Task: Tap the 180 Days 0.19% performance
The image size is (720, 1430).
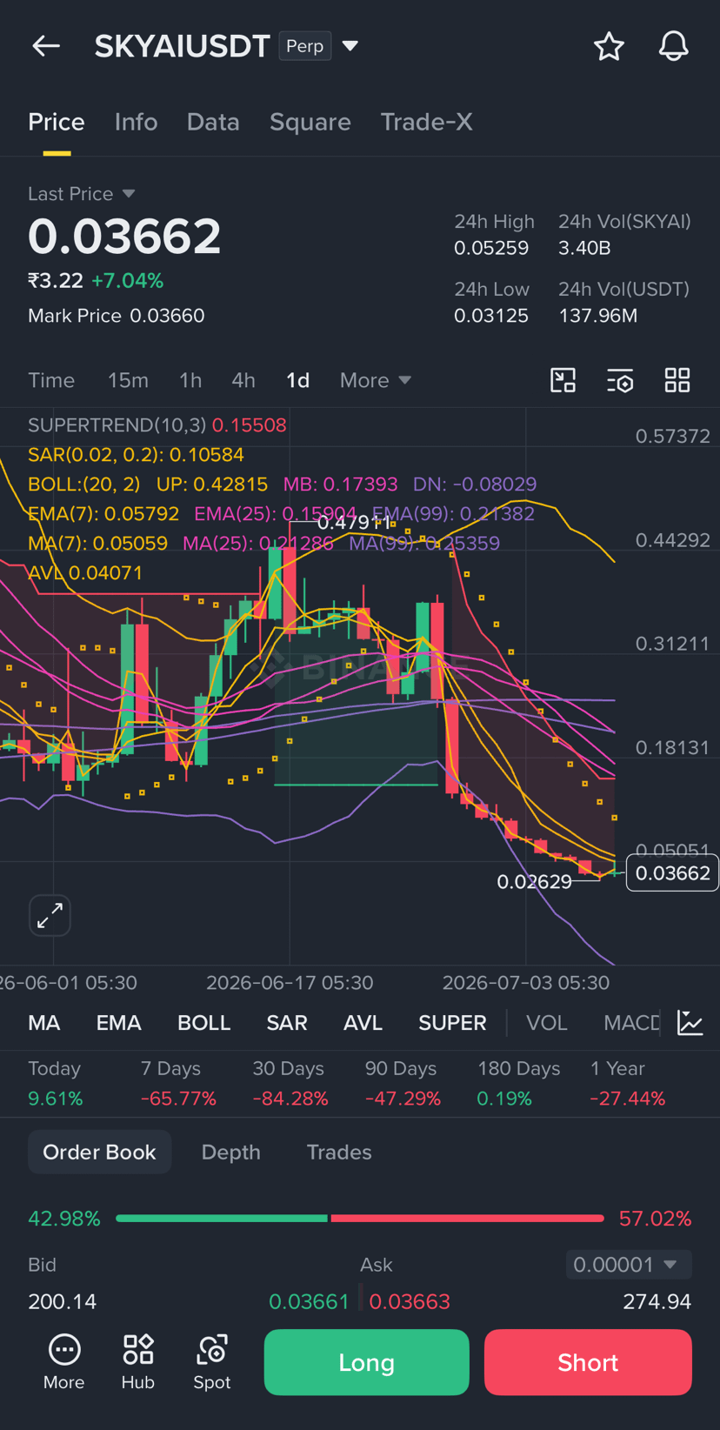Action: pyautogui.click(x=518, y=1084)
